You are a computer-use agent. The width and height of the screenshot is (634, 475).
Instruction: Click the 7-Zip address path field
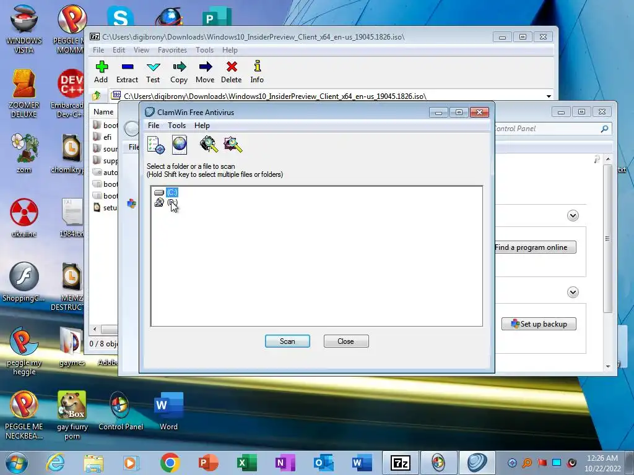click(327, 96)
